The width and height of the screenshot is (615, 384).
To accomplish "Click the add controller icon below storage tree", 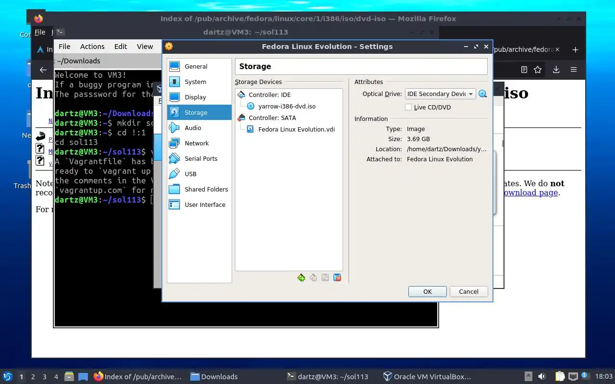I will pyautogui.click(x=301, y=277).
